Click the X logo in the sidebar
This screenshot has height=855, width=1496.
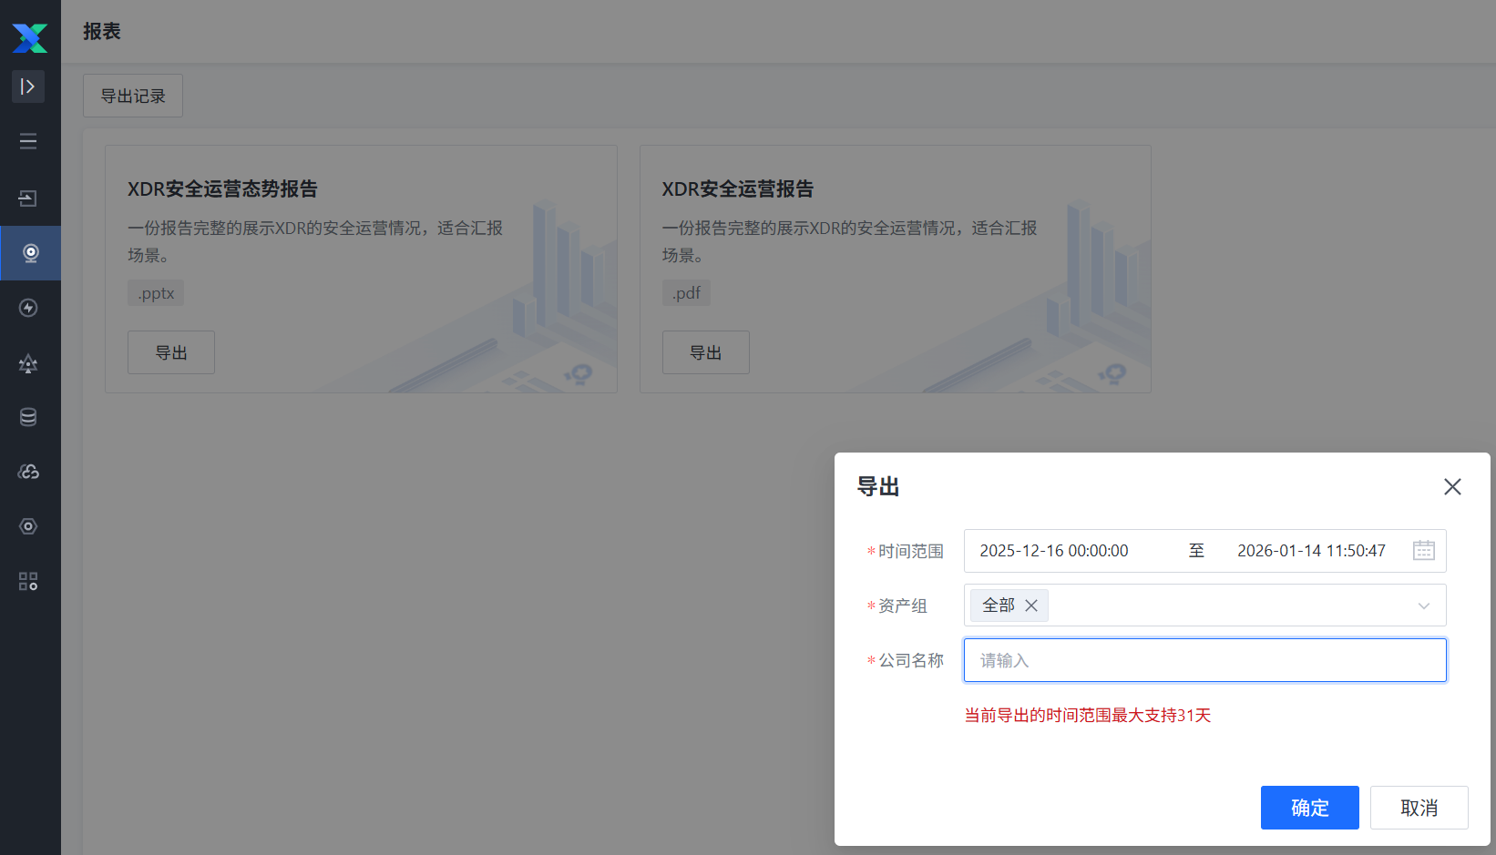[29, 37]
